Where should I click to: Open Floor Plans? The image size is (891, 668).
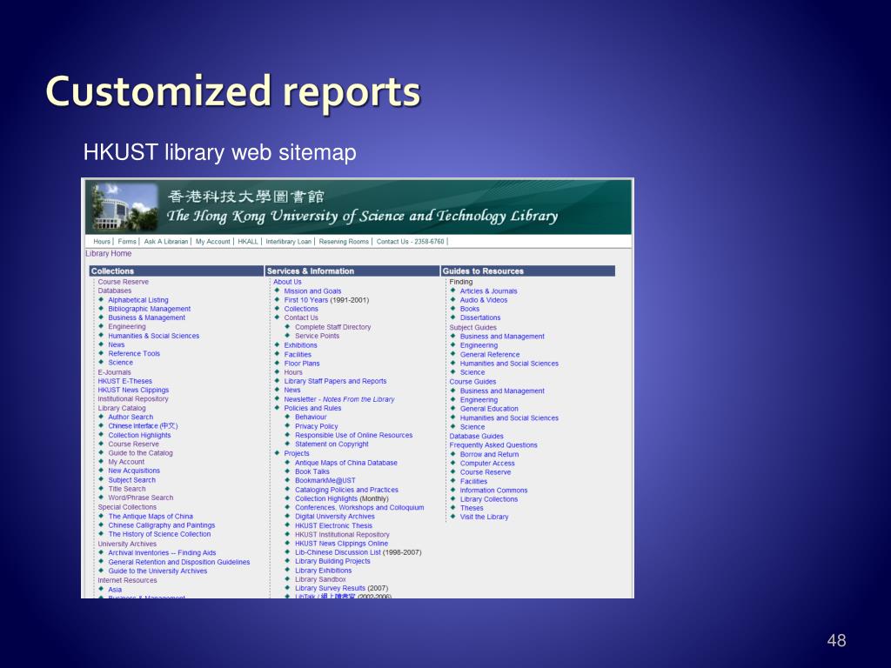click(x=302, y=364)
